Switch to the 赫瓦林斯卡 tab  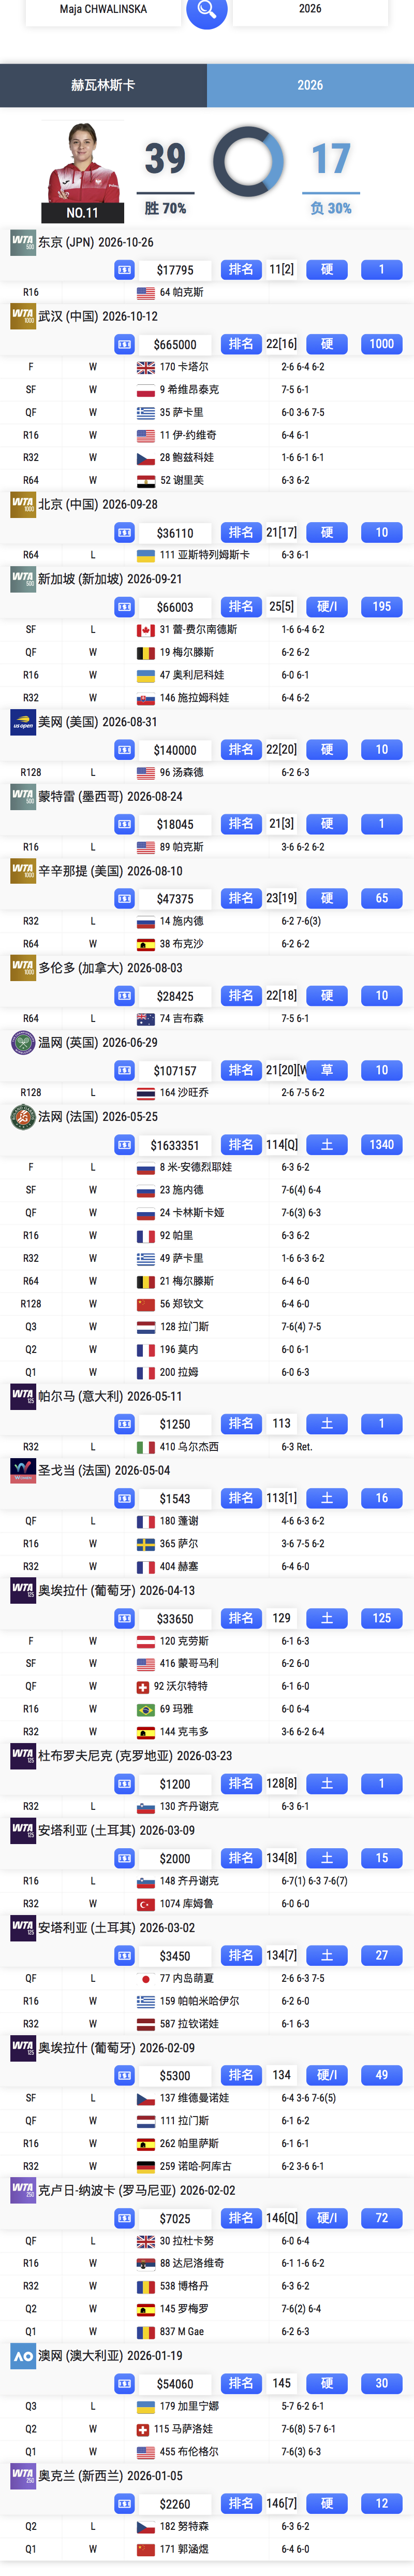(103, 85)
